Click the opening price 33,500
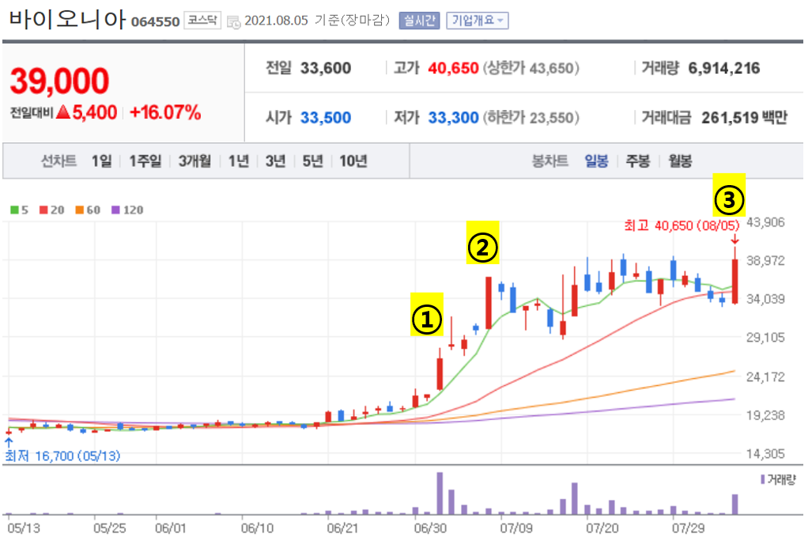This screenshot has width=812, height=541. pos(326,118)
